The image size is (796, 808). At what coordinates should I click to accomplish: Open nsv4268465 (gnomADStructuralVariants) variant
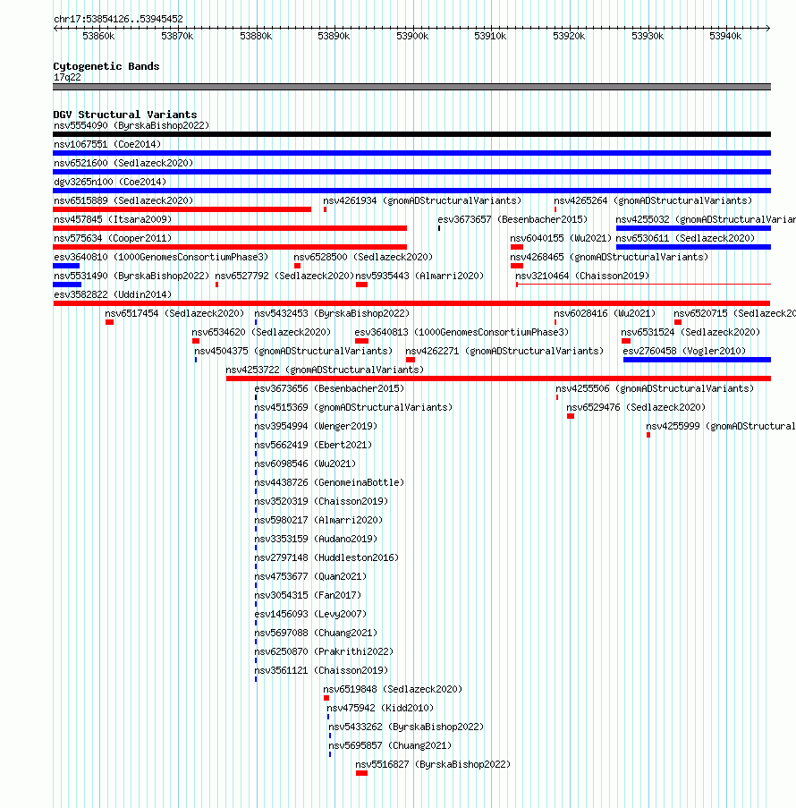coord(609,257)
